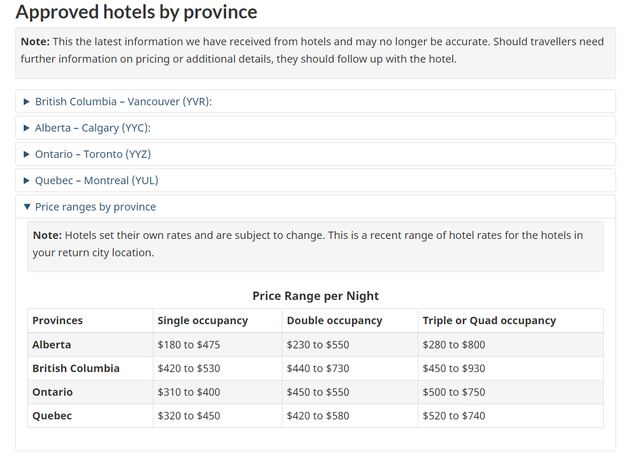The height and width of the screenshot is (461, 625).
Task: Open the Ontario – Toronto (YYZ) hotel list
Action: [93, 154]
